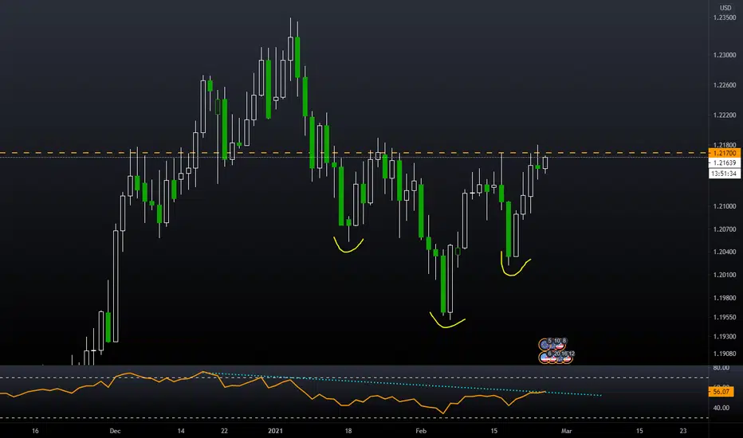The width and height of the screenshot is (743, 438).
Task: Select the orange 1.21700 horizontal line price tag
Action: 724,153
